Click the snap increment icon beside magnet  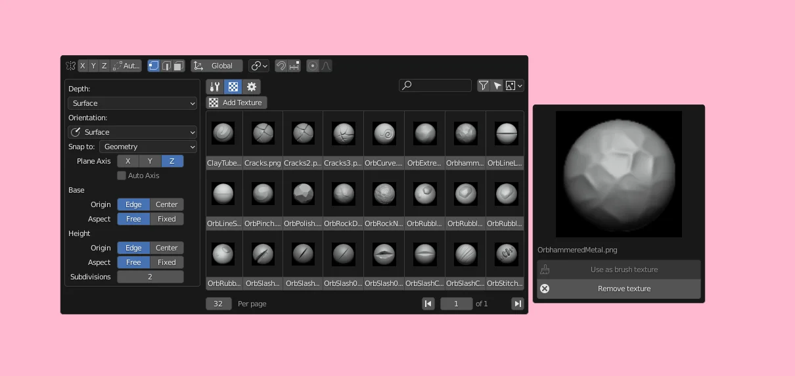294,66
